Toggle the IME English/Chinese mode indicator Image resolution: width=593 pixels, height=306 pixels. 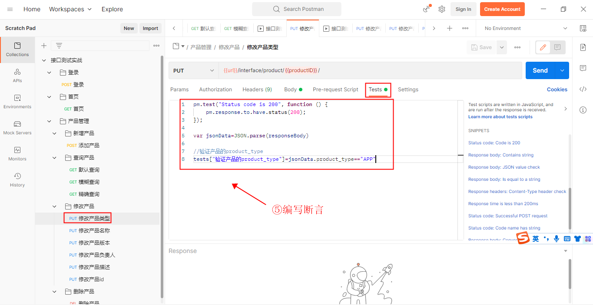pyautogui.click(x=536, y=239)
